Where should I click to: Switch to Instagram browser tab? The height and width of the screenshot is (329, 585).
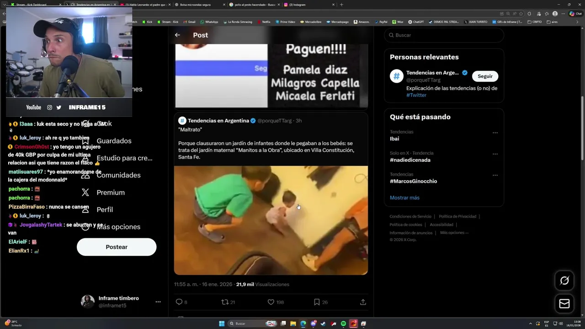pos(308,5)
